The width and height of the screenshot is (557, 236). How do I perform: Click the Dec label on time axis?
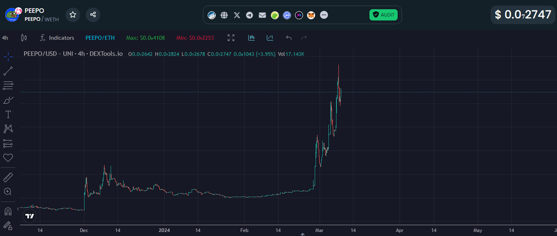(x=84, y=230)
